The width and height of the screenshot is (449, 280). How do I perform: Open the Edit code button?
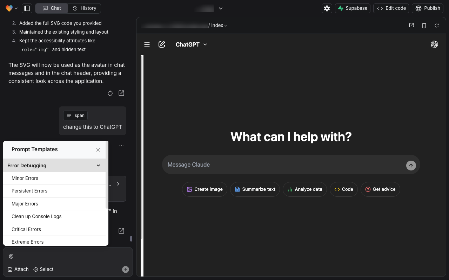391,8
